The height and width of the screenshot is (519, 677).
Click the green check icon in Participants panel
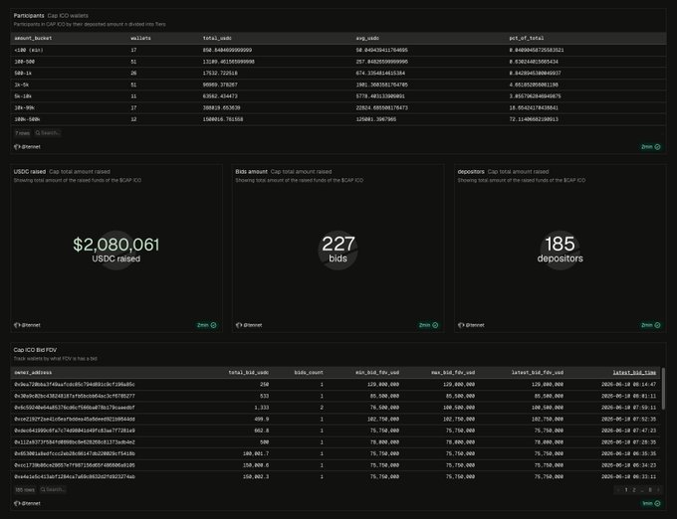tap(657, 147)
